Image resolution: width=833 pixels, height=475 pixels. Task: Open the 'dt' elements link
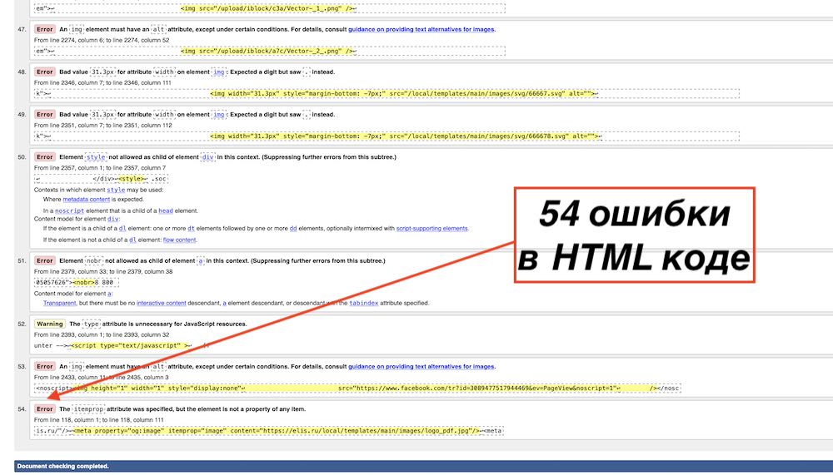[x=191, y=228]
